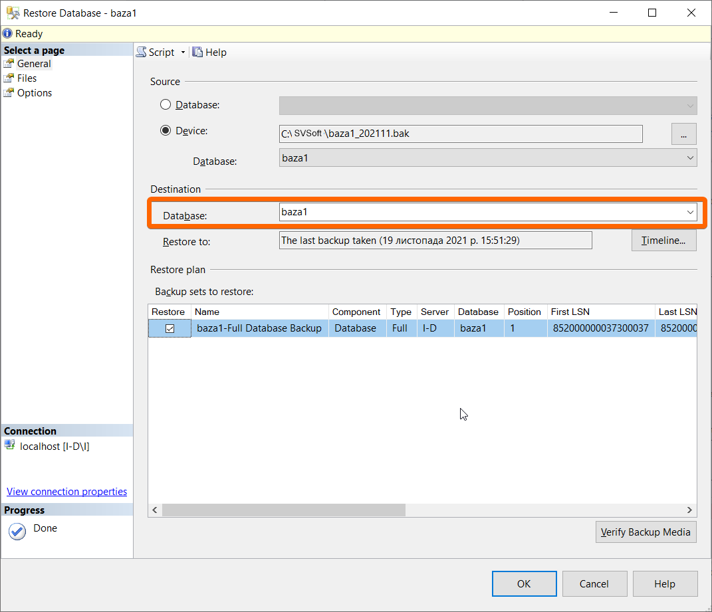
Task: Click the First LSN value 852000000037300037
Action: click(x=600, y=328)
